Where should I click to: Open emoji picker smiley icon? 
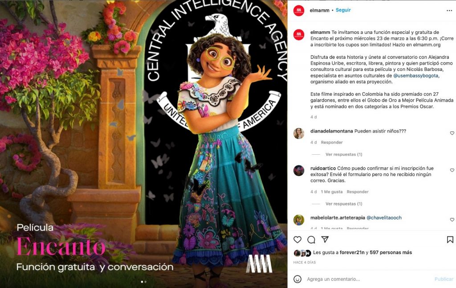click(x=297, y=279)
